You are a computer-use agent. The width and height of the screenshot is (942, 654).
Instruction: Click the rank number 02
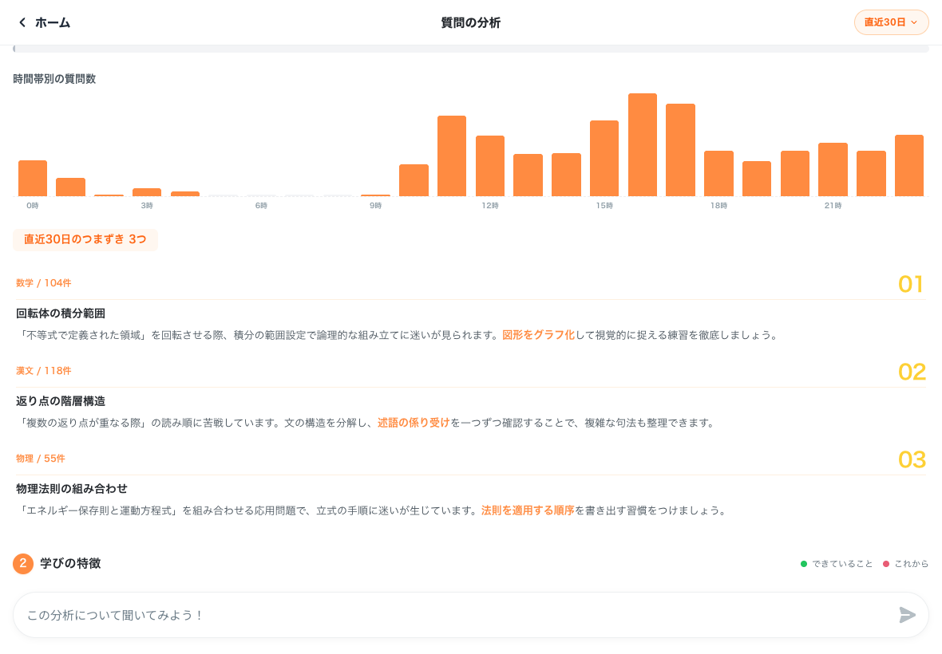(x=912, y=372)
